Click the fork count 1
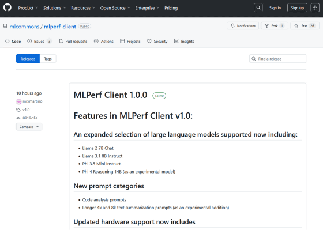The height and width of the screenshot is (230, 323). (282, 26)
